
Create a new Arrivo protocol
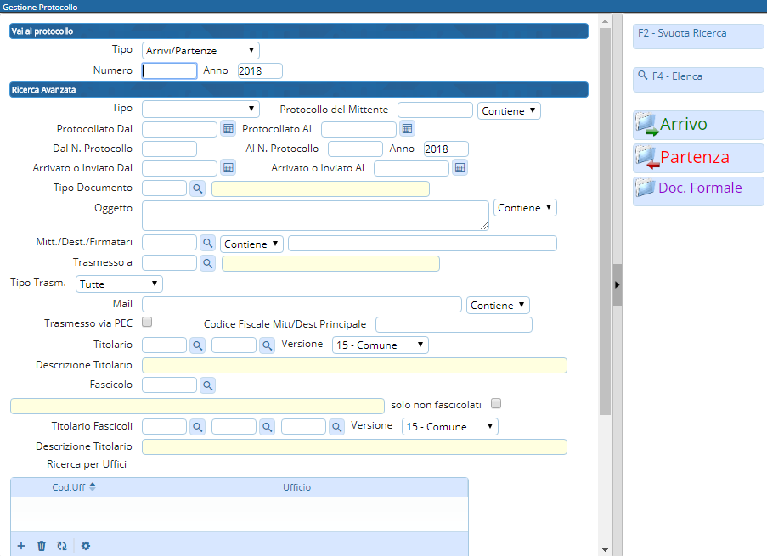[698, 125]
